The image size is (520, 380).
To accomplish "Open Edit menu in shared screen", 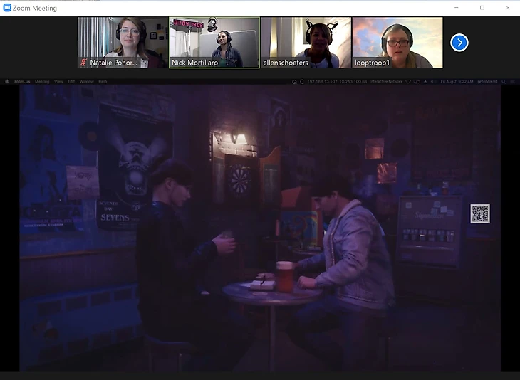I will click(71, 82).
